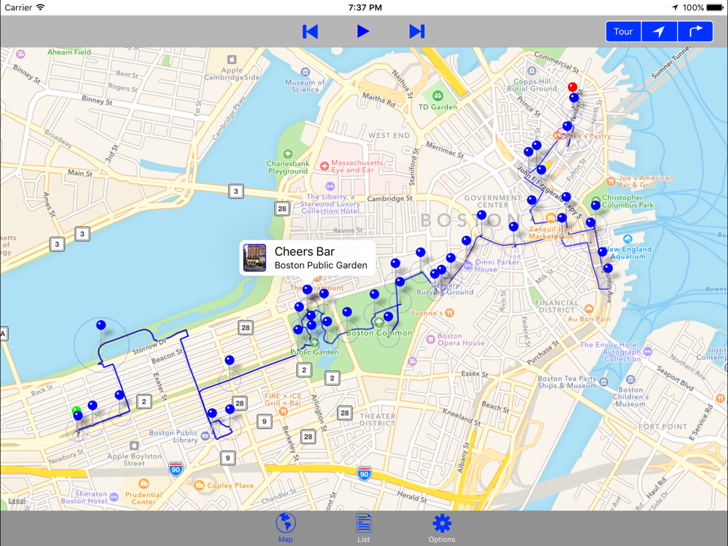Tap the Granary Burying Ground label

point(446,288)
